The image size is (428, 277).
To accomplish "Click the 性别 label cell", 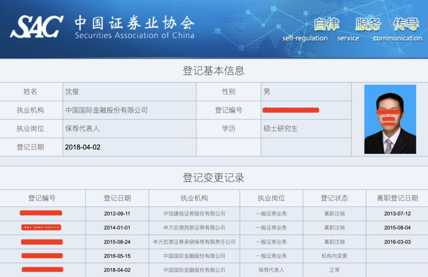I will (x=229, y=92).
